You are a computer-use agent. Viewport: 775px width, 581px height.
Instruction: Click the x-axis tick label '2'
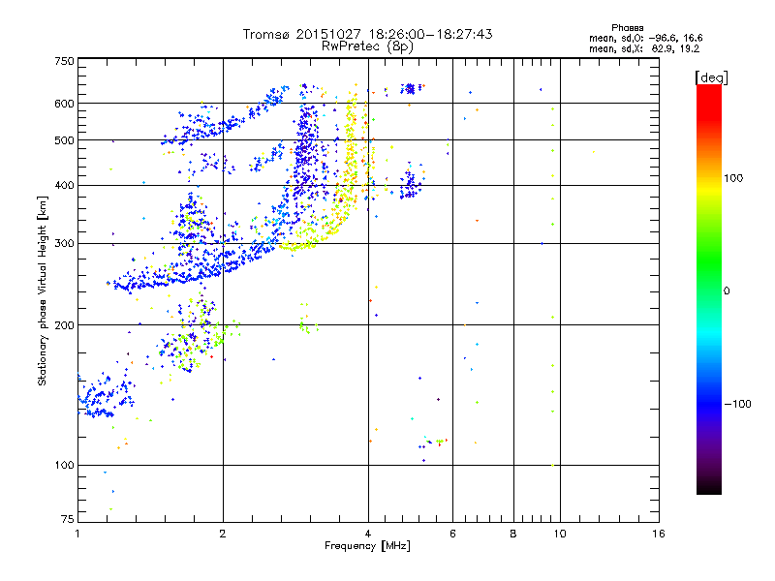coord(223,534)
